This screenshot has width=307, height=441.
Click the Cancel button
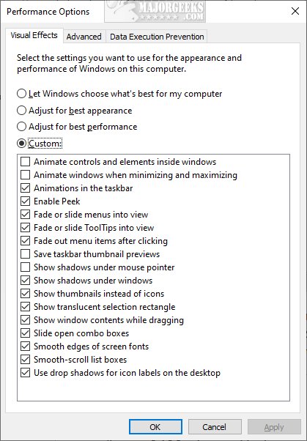point(215,427)
